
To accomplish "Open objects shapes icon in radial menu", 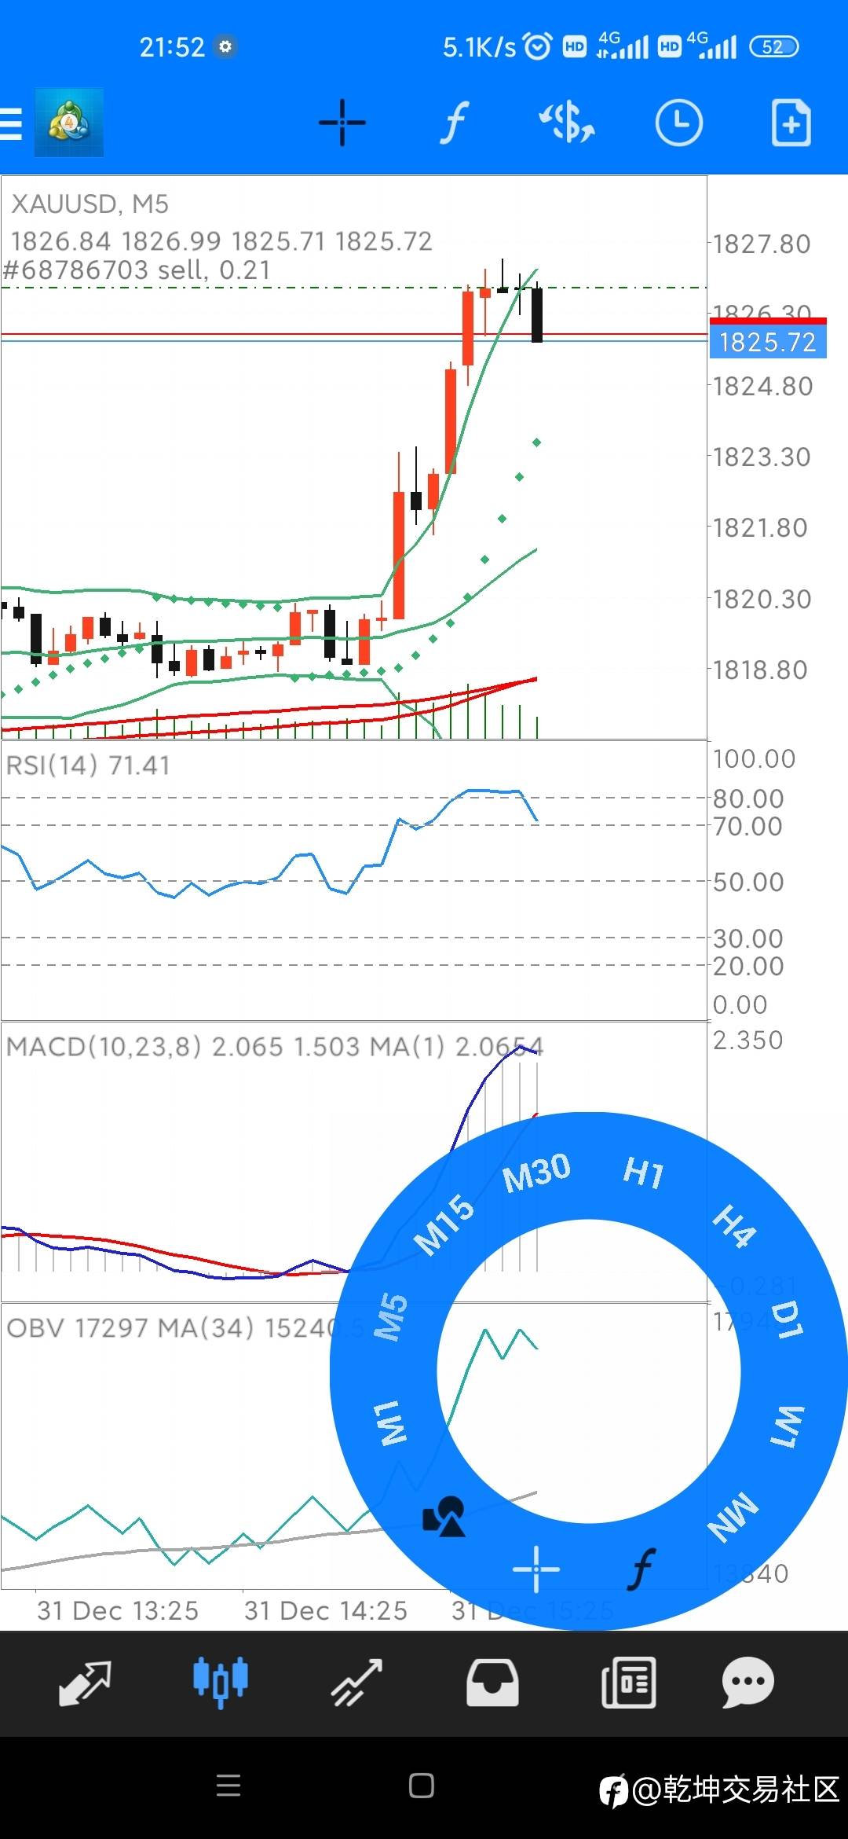I will click(x=444, y=1516).
